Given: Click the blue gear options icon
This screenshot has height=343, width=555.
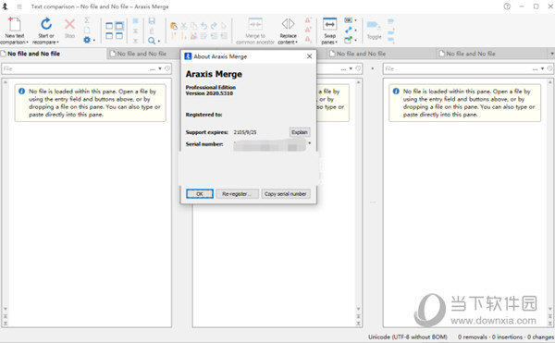Looking at the screenshot, I should pyautogui.click(x=87, y=40).
